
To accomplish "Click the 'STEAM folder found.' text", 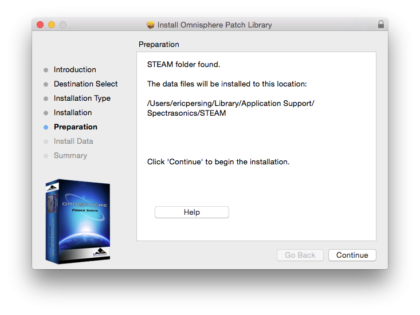I will point(183,65).
